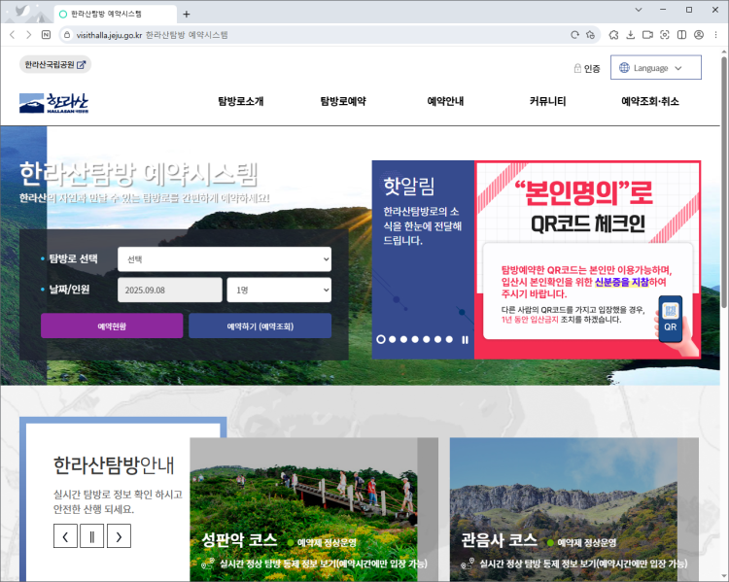The width and height of the screenshot is (729, 582).
Task: Toggle the browser side panel icon
Action: pos(681,35)
